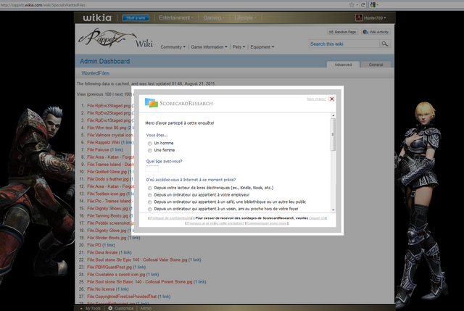Expand the Game Information menu
The height and width of the screenshot is (311, 464).
[209, 47]
